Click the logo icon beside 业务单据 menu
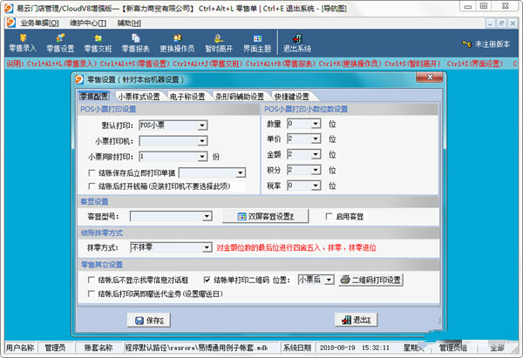 (x=11, y=23)
